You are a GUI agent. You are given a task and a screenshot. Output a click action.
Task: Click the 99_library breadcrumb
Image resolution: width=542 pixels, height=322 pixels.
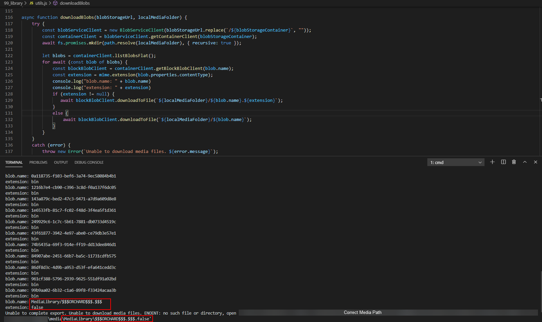13,3
